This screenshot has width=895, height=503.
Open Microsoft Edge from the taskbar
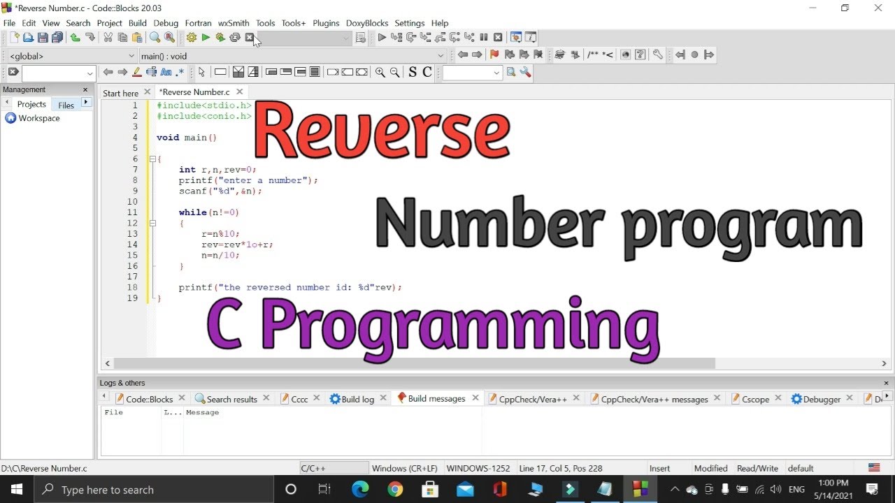360,489
